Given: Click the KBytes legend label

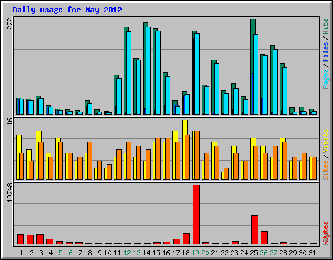Looking at the screenshot, I should click(325, 233).
